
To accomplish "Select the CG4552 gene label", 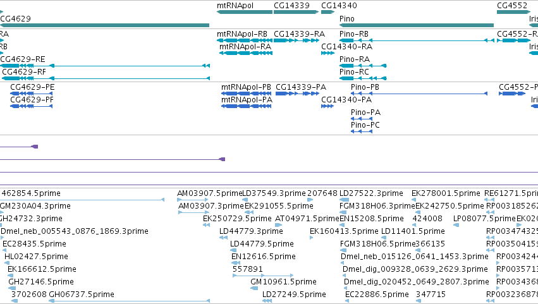I will (x=512, y=6).
